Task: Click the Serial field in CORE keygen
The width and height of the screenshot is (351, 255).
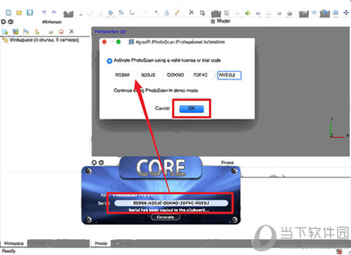Action: [171, 203]
